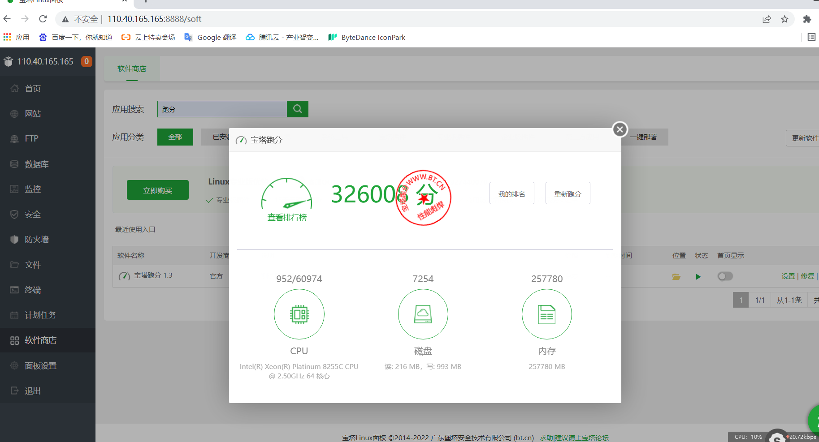Click the 立即购买 button
This screenshot has width=819, height=442.
pos(158,190)
